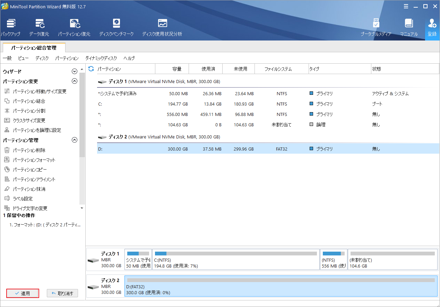The width and height of the screenshot is (440, 307).
Task: Open the 一般 menu
Action: tap(7, 58)
